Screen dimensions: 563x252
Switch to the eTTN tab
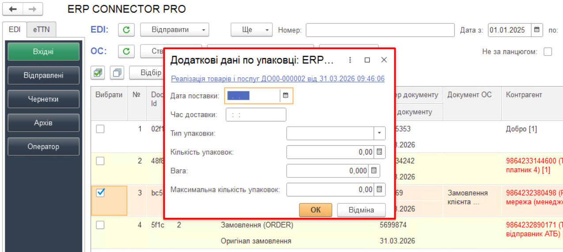coord(42,30)
